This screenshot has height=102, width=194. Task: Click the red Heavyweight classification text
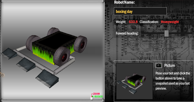[x=170, y=22]
